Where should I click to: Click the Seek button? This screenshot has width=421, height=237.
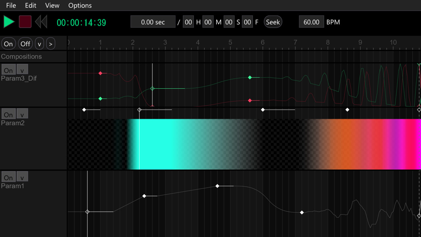[273, 22]
